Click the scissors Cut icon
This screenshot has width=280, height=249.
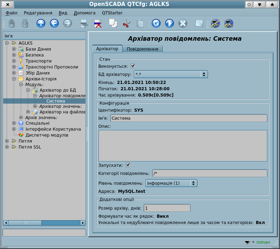[x=126, y=24]
